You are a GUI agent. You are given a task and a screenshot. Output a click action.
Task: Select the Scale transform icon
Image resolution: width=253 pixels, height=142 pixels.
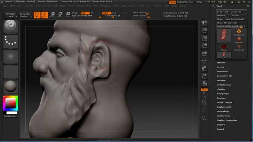(60, 15)
